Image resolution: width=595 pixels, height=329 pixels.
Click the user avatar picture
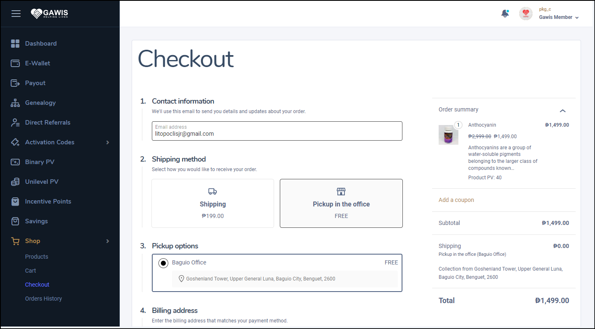[x=525, y=14]
